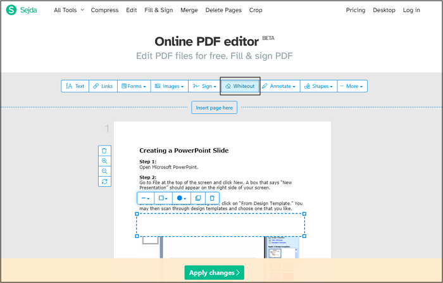Screen dimensions: 443x283
Task: Open the fill color circle picker
Action: (182, 198)
